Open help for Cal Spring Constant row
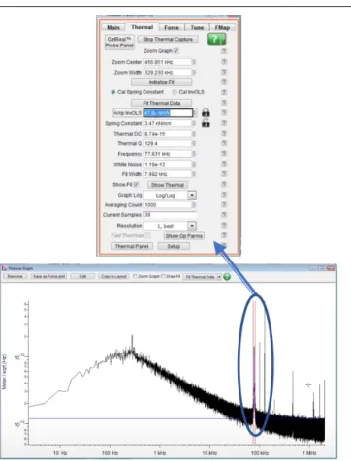The height and width of the screenshot is (461, 351). [224, 92]
